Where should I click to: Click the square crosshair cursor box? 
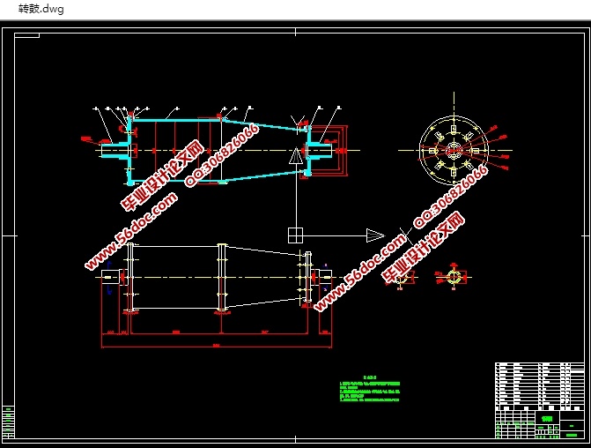[x=295, y=235]
